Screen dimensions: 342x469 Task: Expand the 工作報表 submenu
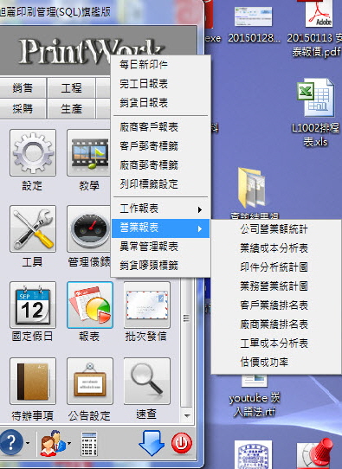[161, 209]
